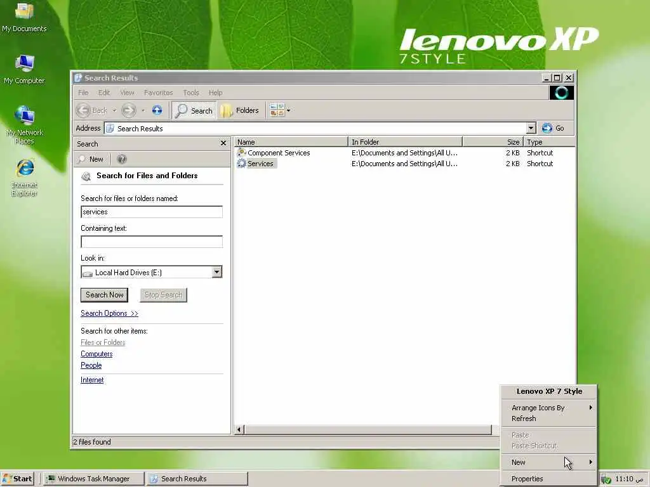This screenshot has height=487, width=650.
Task: Close the Search side pane
Action: pyautogui.click(x=223, y=143)
